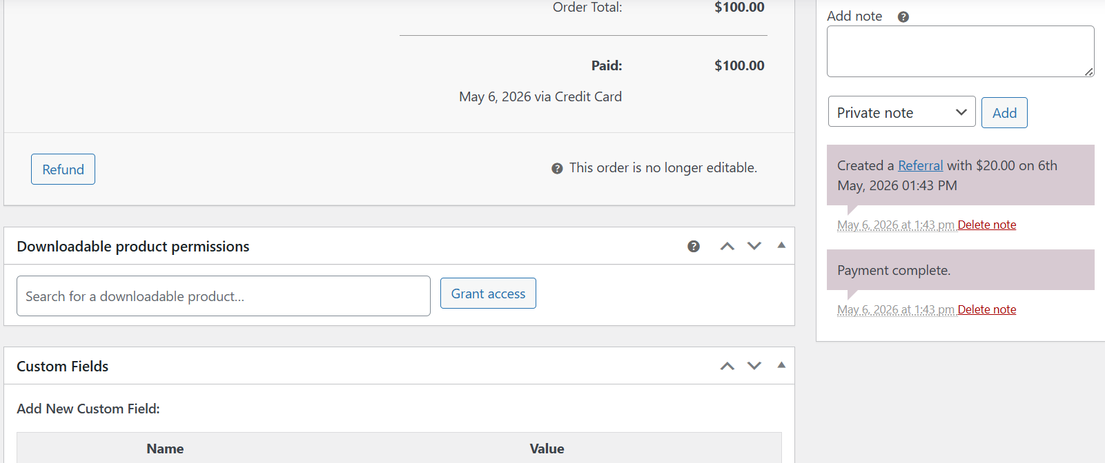Move Downloadable product permissions panel up
Image resolution: width=1105 pixels, height=463 pixels.
point(727,246)
